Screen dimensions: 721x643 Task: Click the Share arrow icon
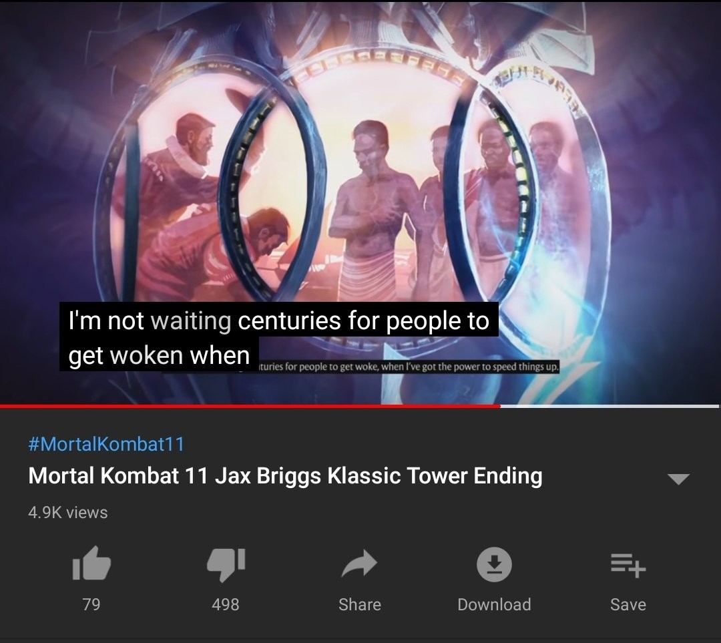(x=360, y=564)
